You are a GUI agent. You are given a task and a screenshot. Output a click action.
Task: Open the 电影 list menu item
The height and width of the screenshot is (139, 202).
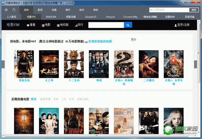46,25
